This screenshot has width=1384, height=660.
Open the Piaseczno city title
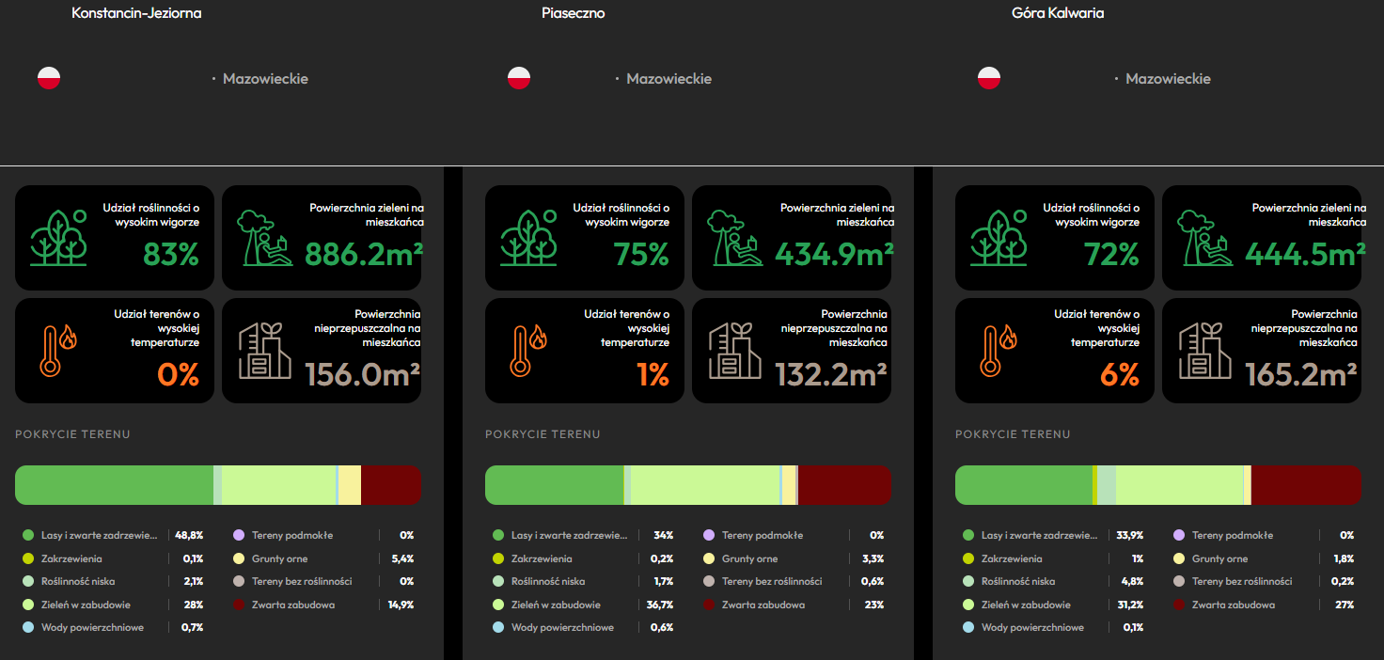(x=574, y=13)
